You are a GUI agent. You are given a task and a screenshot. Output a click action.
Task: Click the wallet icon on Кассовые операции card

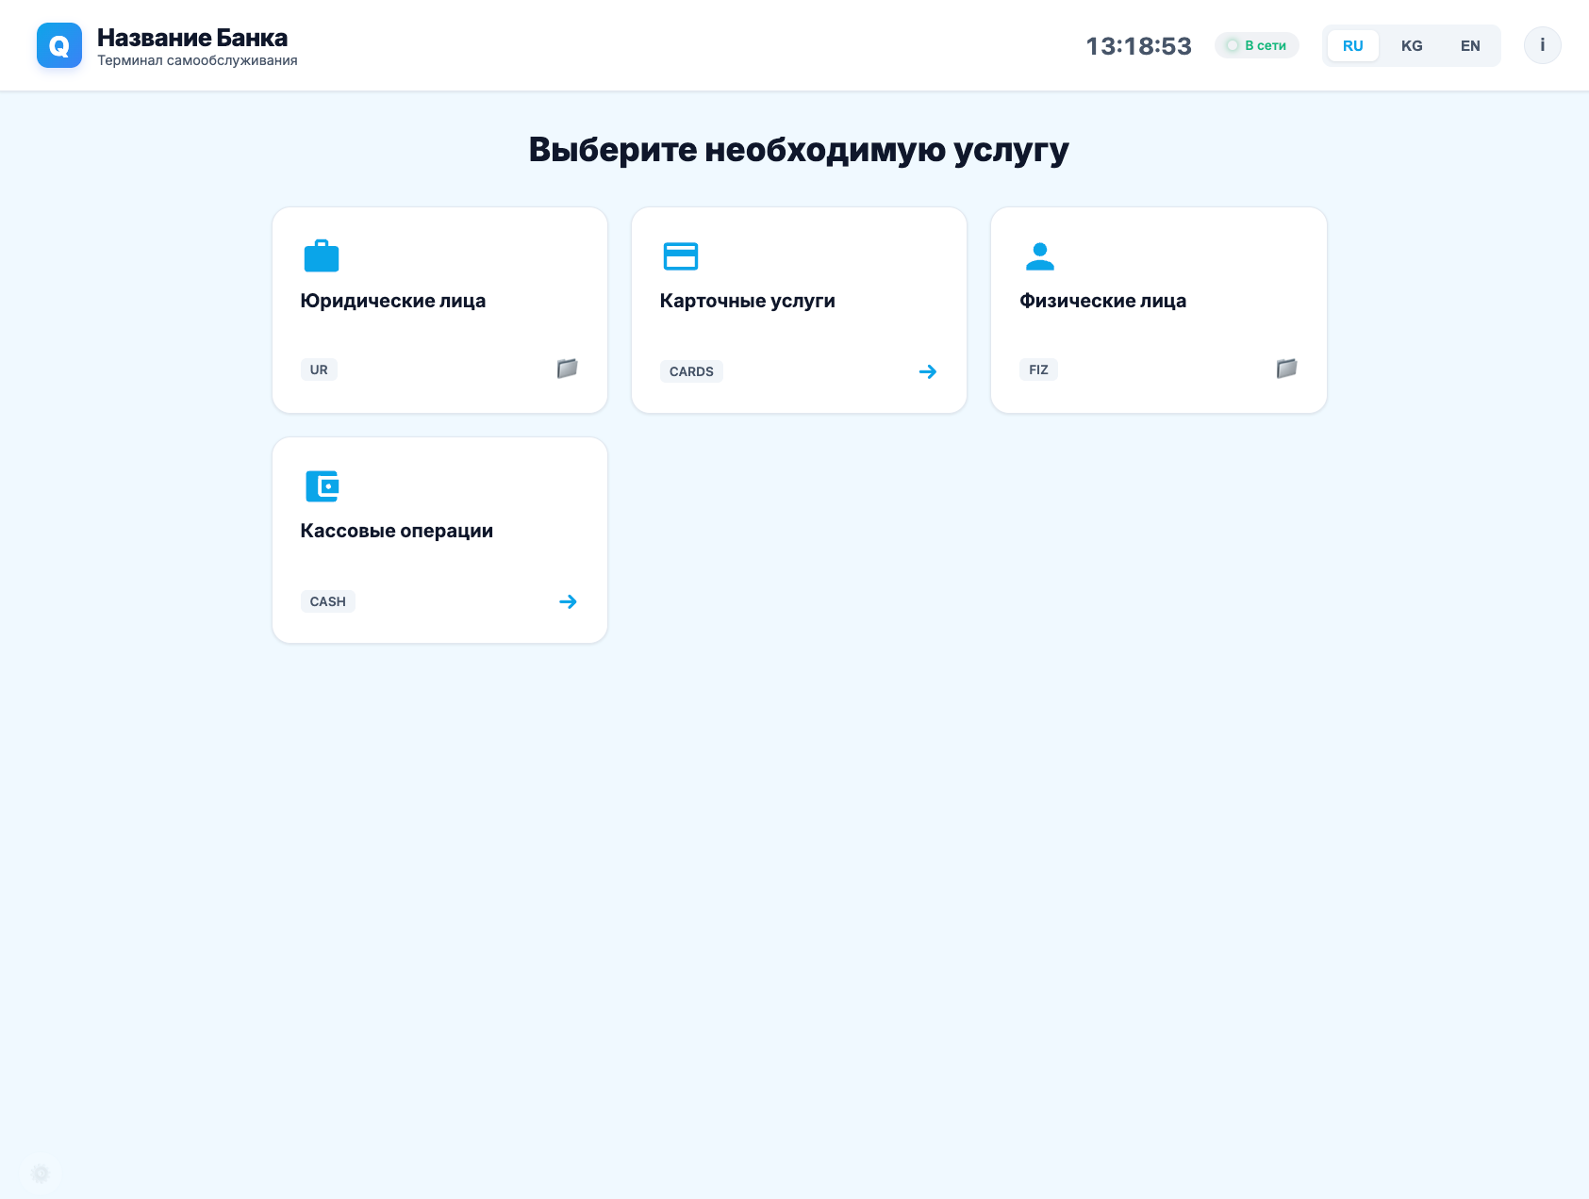tap(323, 486)
